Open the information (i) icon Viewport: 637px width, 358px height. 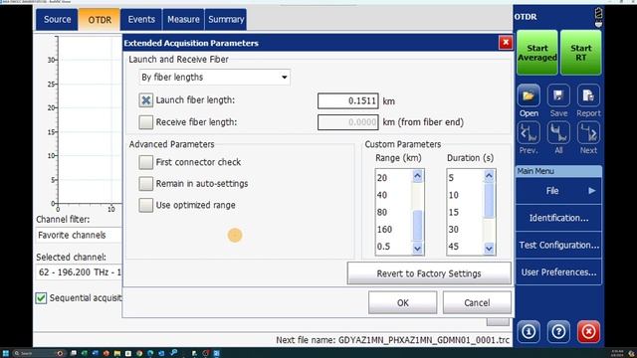click(529, 331)
